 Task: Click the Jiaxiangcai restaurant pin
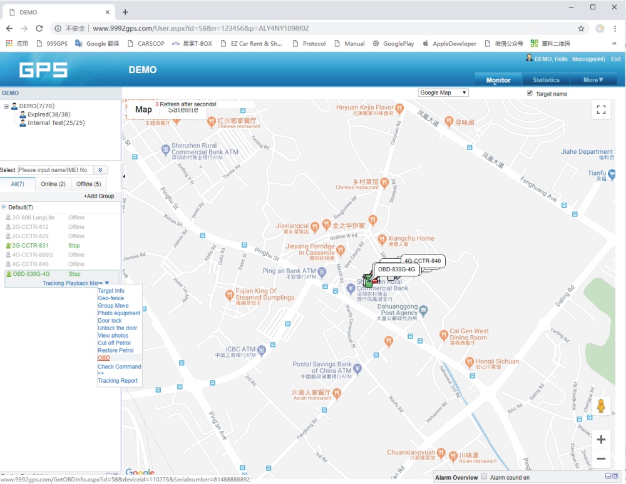pos(315,227)
